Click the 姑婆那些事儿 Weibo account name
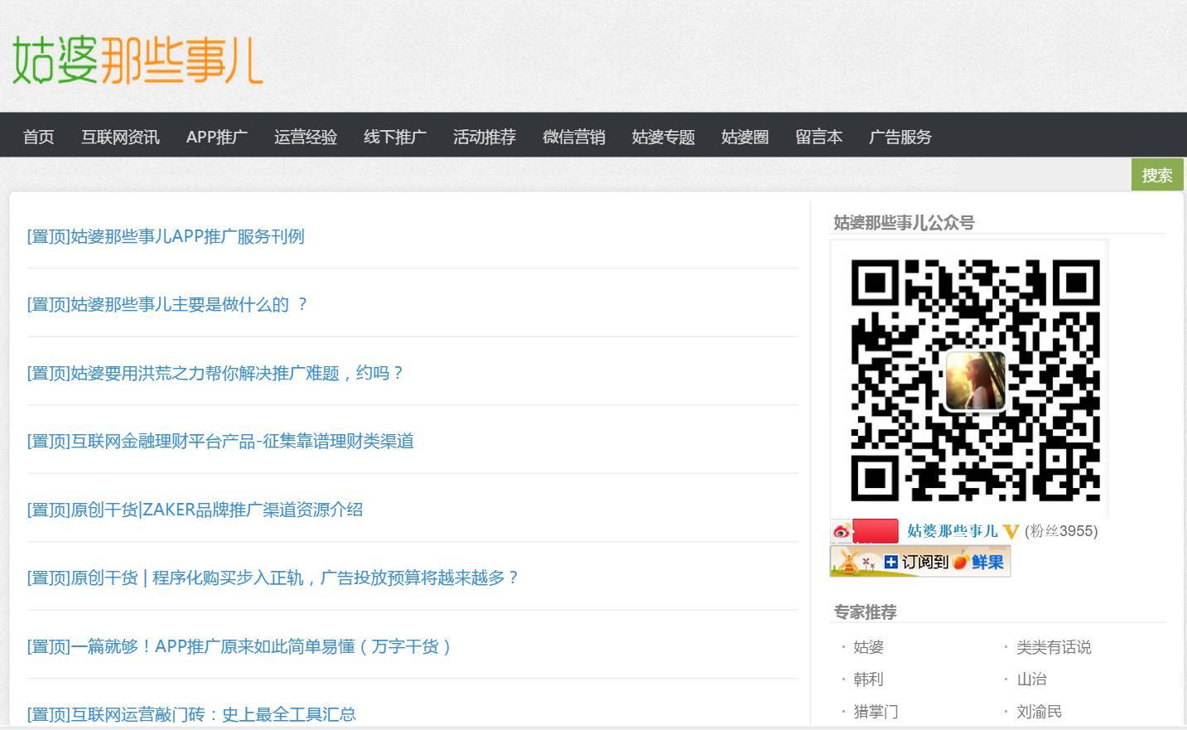 pos(953,531)
